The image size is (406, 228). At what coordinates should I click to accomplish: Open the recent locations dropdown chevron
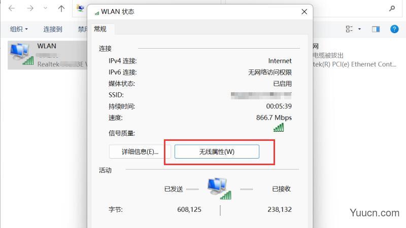coord(45,8)
